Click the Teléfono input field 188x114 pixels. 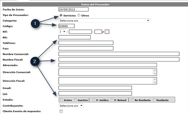86,43
